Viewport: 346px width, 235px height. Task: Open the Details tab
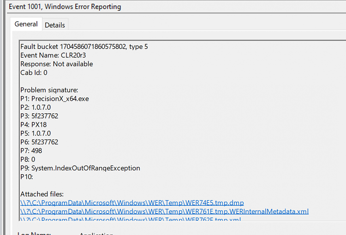(55, 25)
